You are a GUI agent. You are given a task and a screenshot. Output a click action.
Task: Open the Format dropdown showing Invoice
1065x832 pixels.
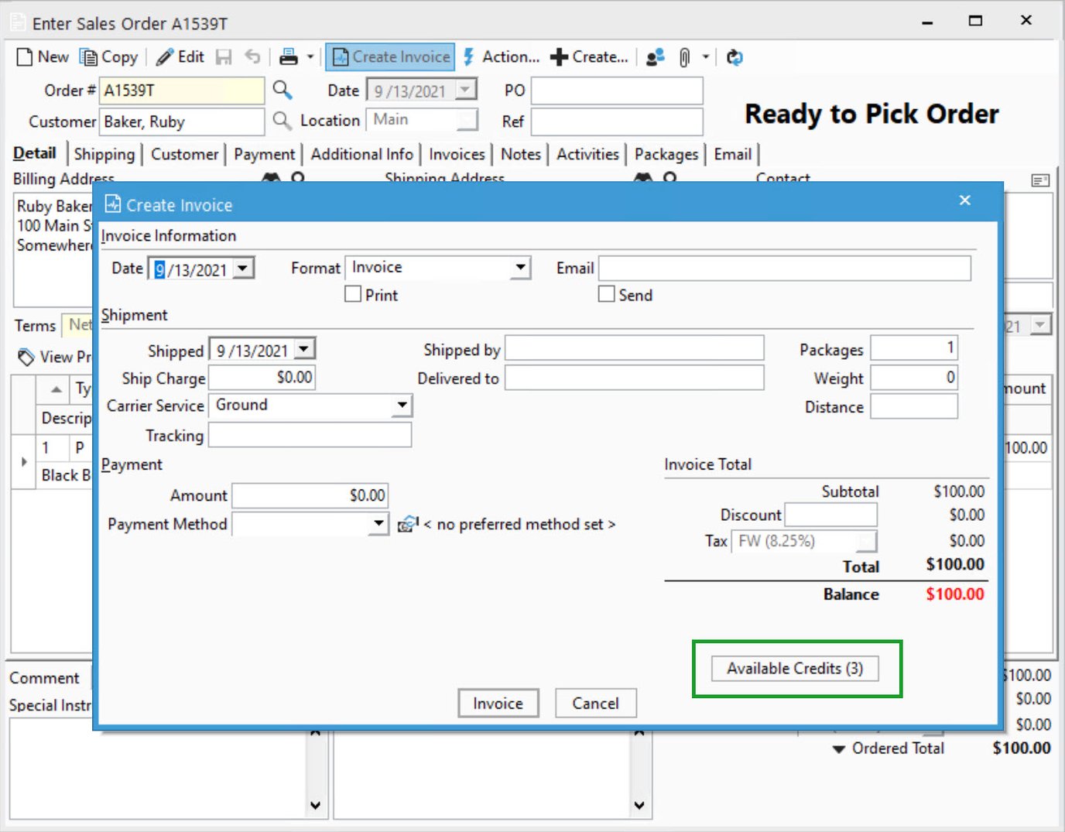coord(520,268)
